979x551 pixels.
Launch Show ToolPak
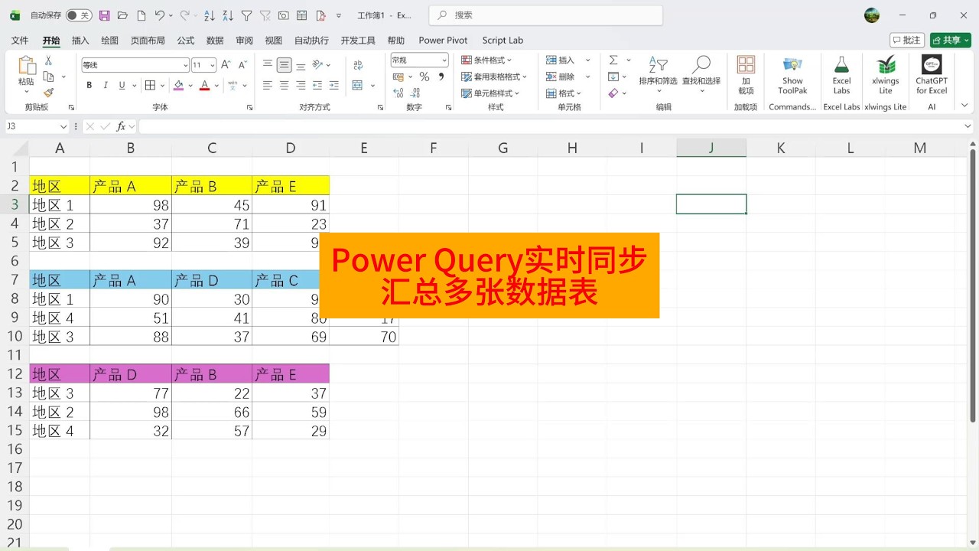[x=792, y=74]
